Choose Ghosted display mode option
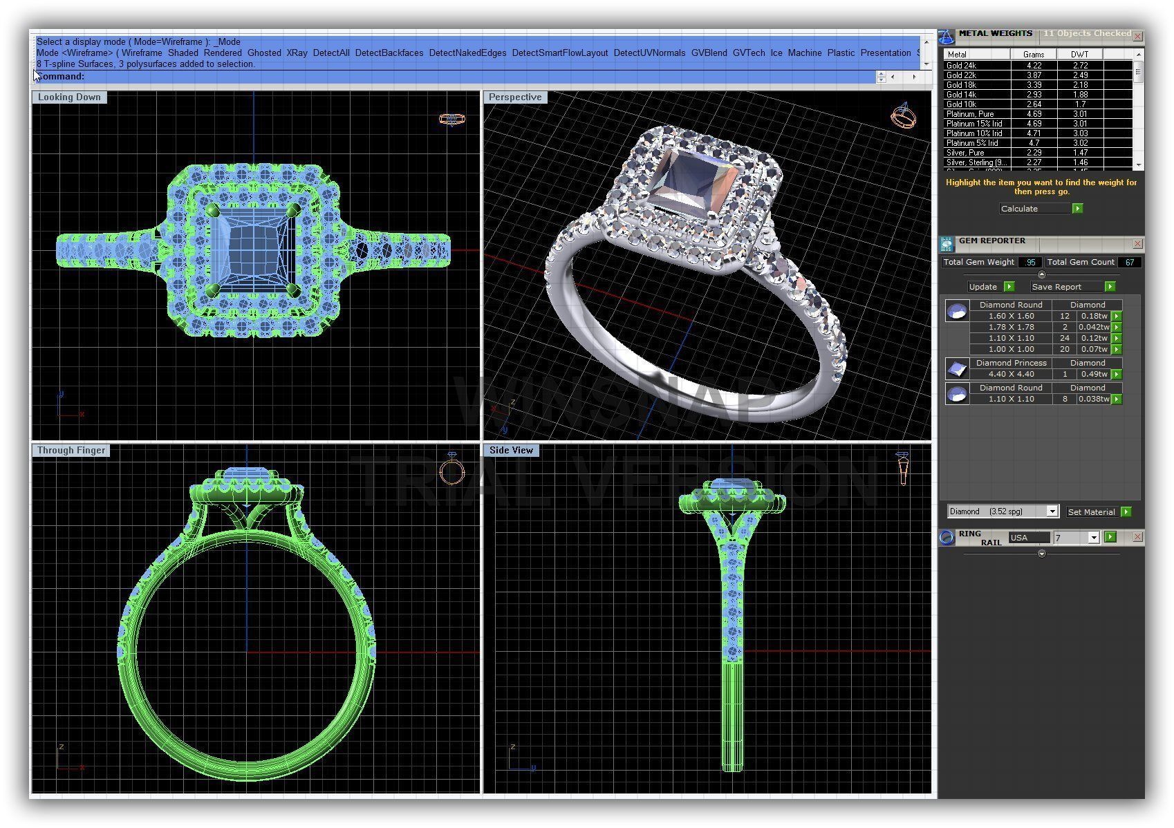 click(264, 53)
